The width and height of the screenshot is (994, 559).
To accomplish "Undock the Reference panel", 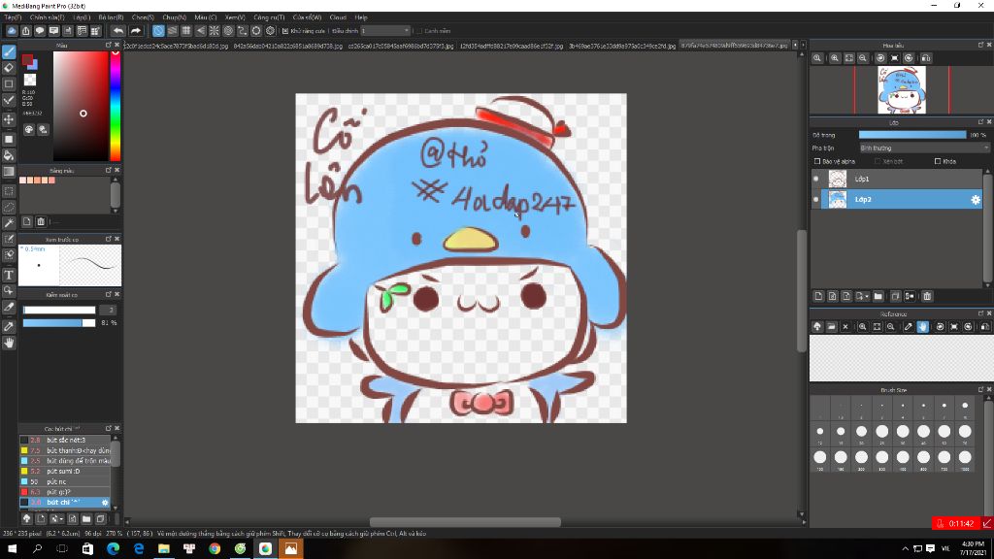I will [x=980, y=313].
